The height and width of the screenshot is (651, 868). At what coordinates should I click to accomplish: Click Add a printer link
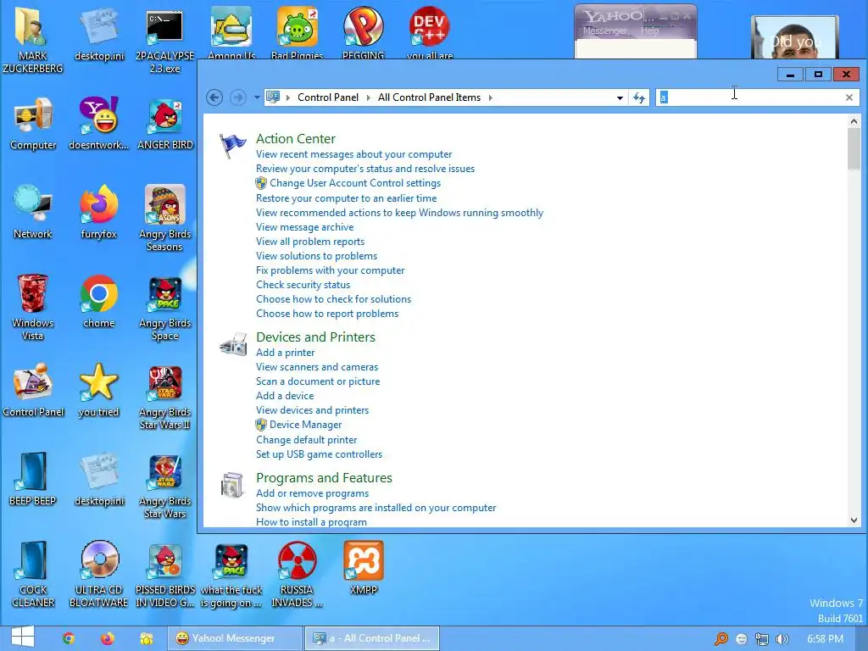[285, 353]
